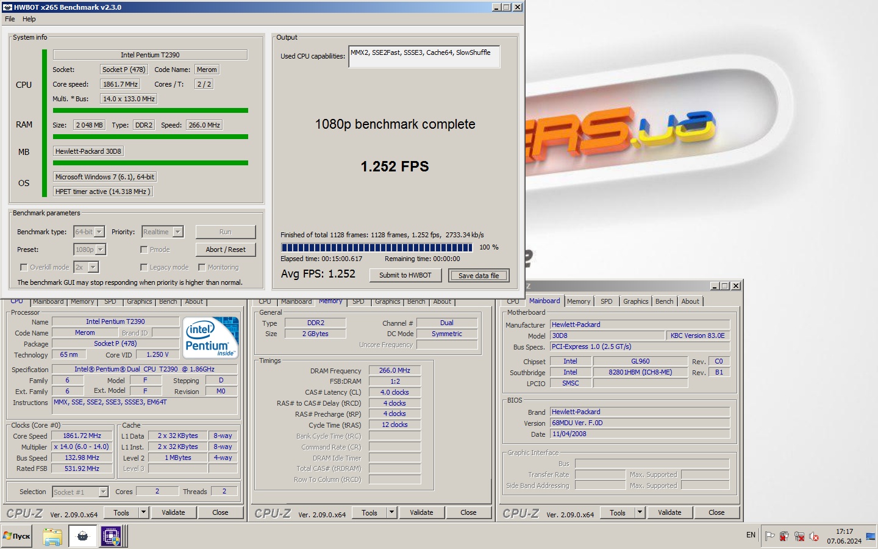Viewport: 878px width, 549px height.
Task: Open the File menu
Action: coord(10,19)
